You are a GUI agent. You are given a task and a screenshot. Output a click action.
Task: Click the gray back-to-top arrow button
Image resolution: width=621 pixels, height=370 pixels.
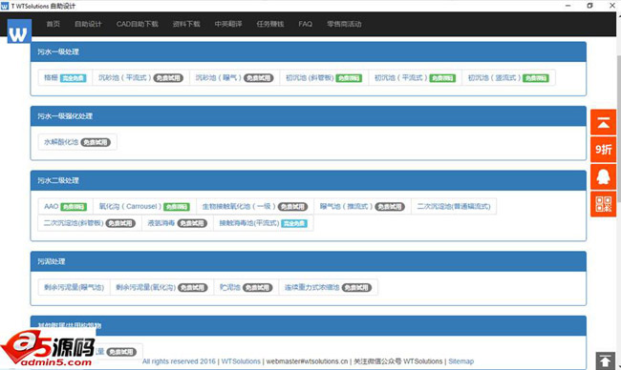pos(605,360)
